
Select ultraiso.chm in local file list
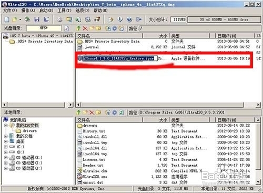[x=95, y=171]
